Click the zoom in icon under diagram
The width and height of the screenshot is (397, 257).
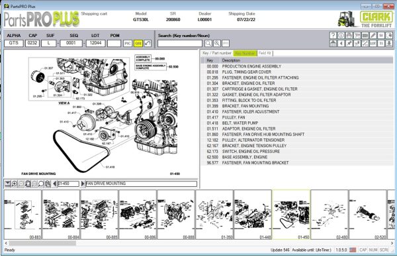coord(15,183)
